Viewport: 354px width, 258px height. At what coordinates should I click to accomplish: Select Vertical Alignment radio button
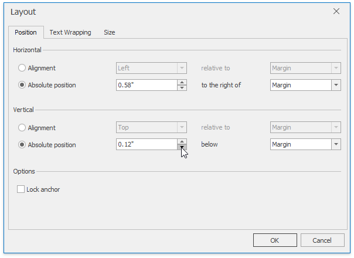(x=22, y=127)
